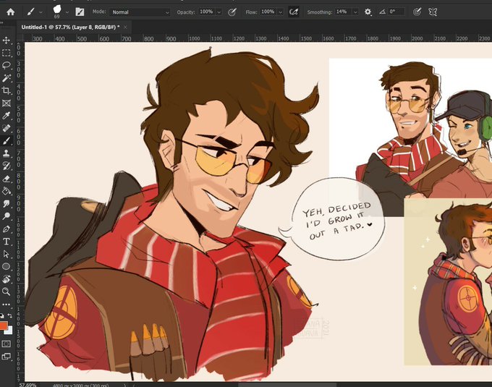The image size is (492, 387).
Task: Select the Crop tool
Action: click(6, 90)
